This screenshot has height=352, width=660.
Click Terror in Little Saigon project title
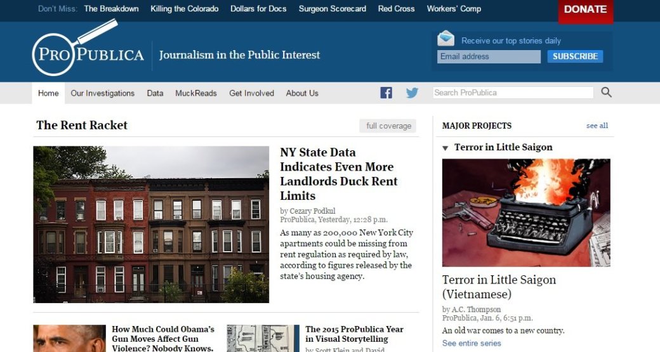click(x=503, y=147)
